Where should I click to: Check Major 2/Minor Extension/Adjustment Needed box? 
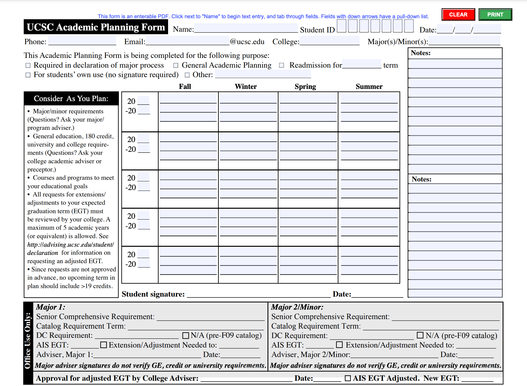[339, 345]
